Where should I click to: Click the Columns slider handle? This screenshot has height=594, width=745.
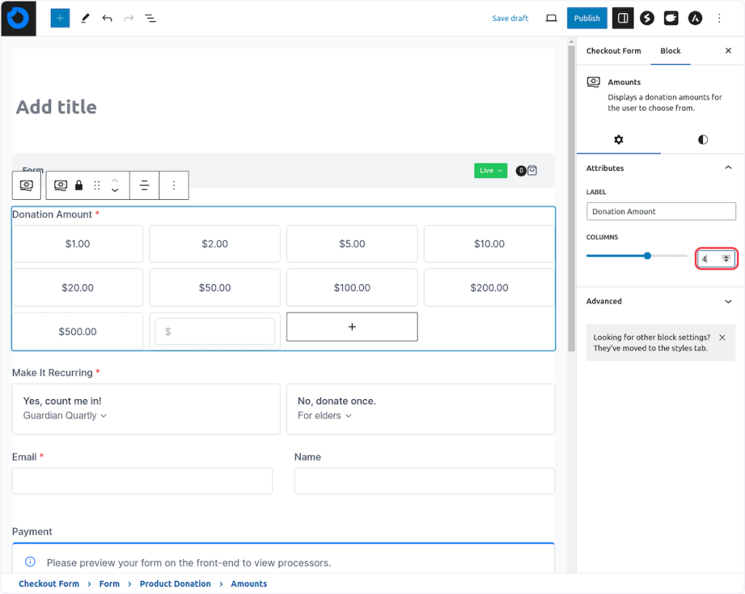tap(647, 256)
